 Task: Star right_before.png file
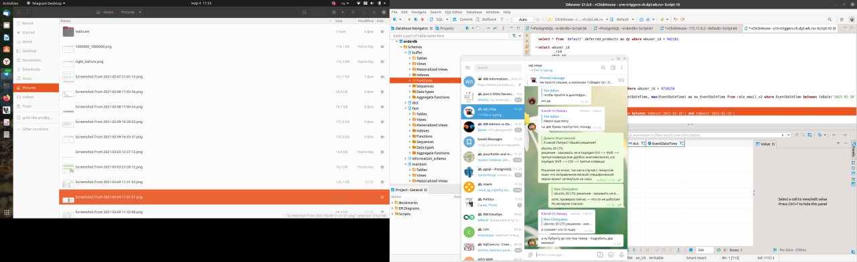coord(382,62)
